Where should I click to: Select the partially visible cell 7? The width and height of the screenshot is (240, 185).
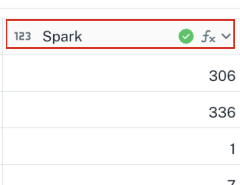[x=231, y=182]
